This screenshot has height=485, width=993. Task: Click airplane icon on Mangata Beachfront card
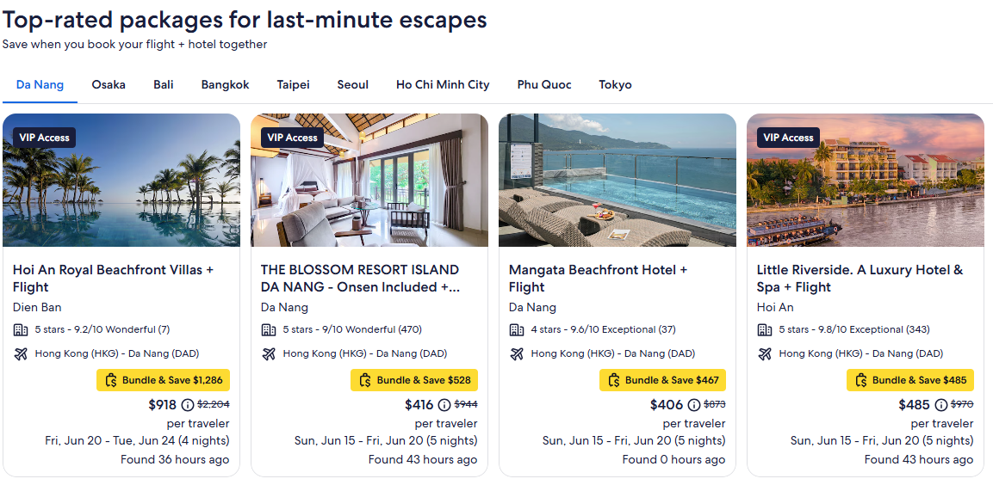point(518,353)
